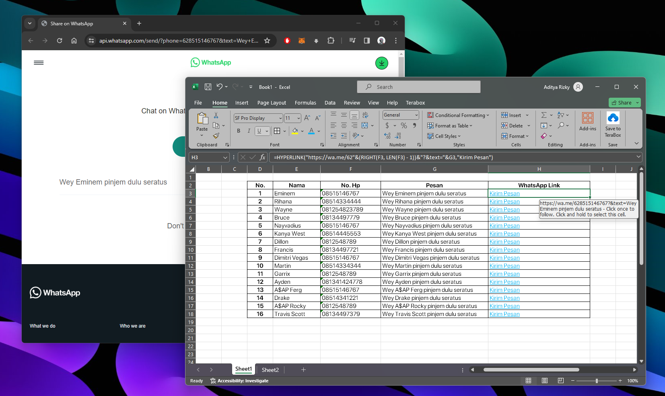Click the Save to TeraBox cloud icon
This screenshot has height=396, width=665.
point(613,118)
